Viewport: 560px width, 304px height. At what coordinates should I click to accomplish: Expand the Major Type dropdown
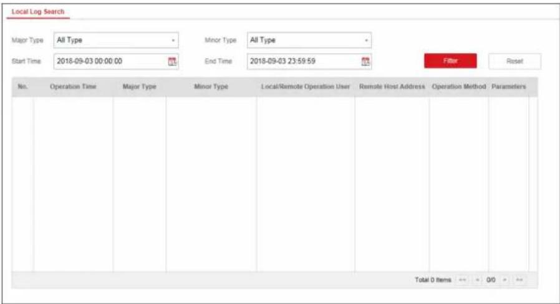tap(116, 40)
